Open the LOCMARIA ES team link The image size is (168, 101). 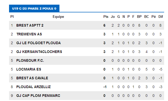[x=29, y=69]
